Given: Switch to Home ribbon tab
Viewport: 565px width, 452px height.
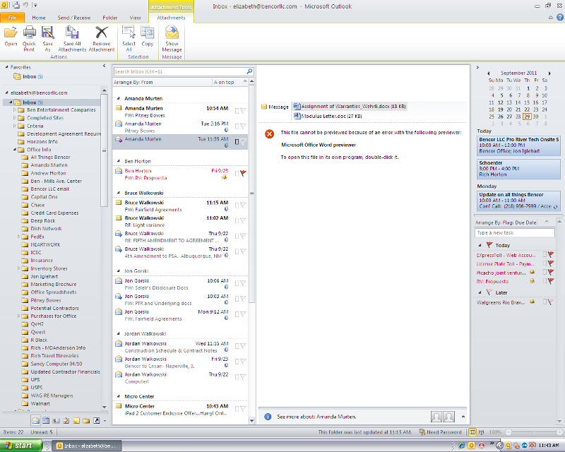Looking at the screenshot, I should coord(39,18).
